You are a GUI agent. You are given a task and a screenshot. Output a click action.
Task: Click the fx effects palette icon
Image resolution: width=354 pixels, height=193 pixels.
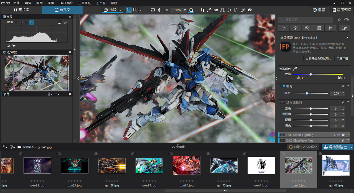(x=330, y=28)
